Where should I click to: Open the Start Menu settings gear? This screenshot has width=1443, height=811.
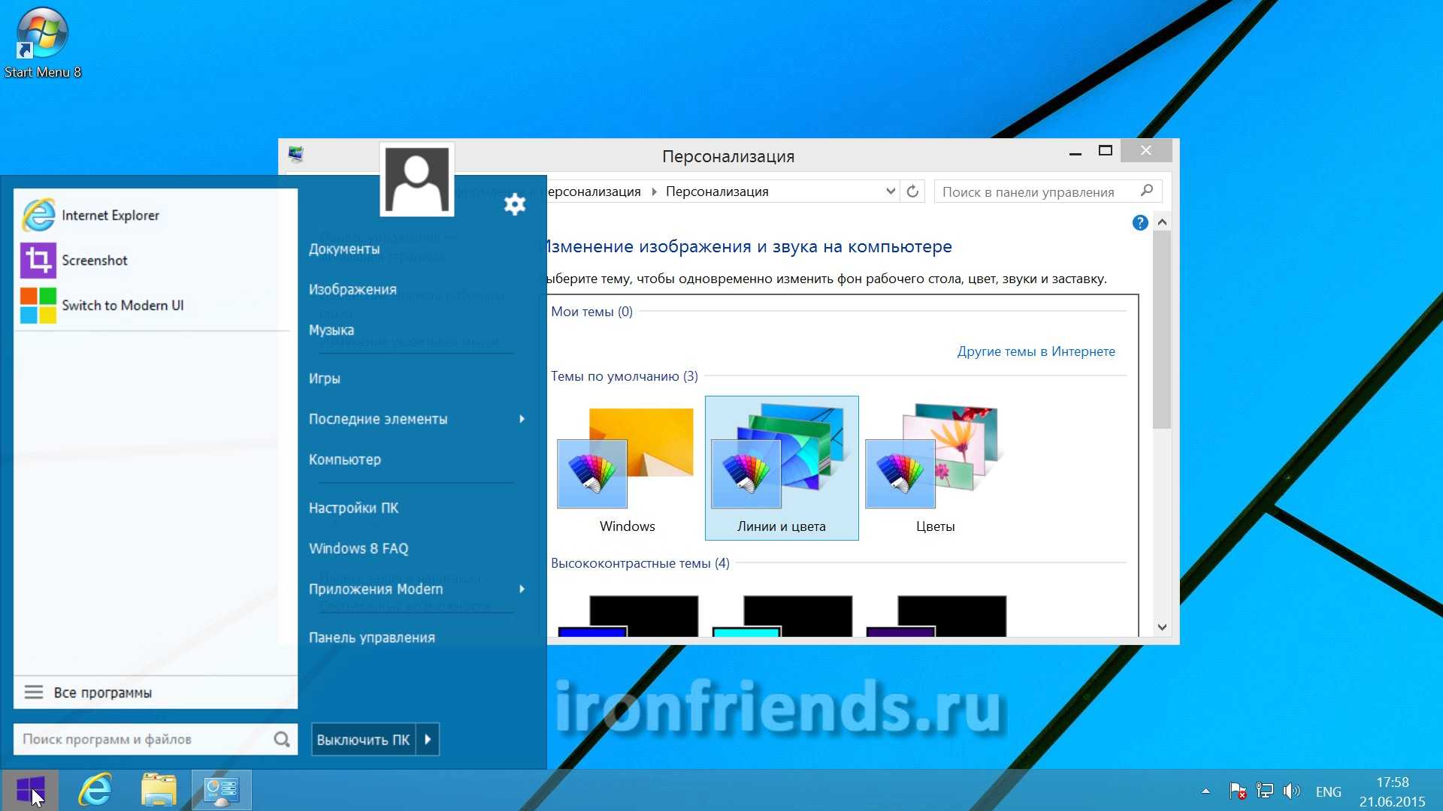pos(514,204)
